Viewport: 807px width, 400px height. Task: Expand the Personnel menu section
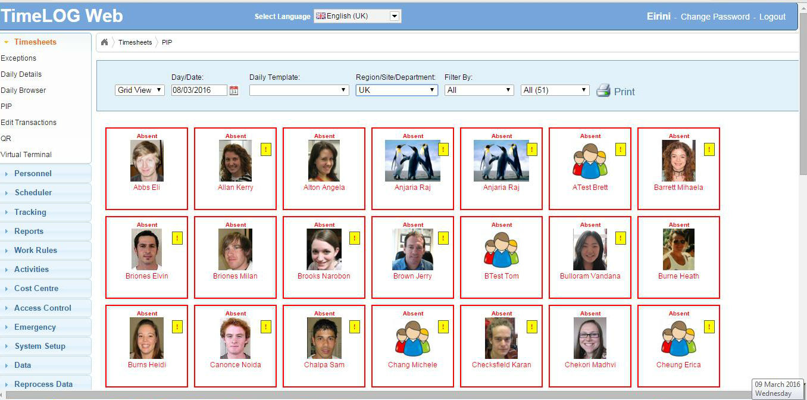[33, 174]
